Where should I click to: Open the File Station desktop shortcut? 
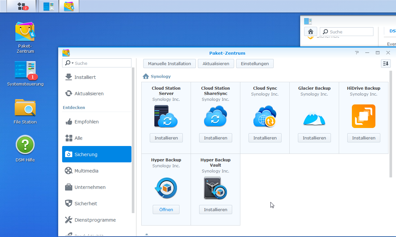[25, 111]
